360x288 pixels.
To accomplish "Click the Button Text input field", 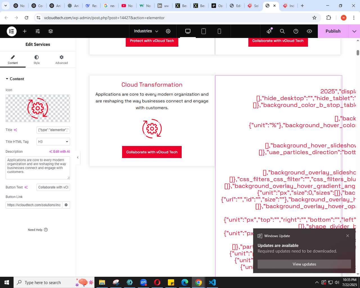I will pyautogui.click(x=53, y=187).
